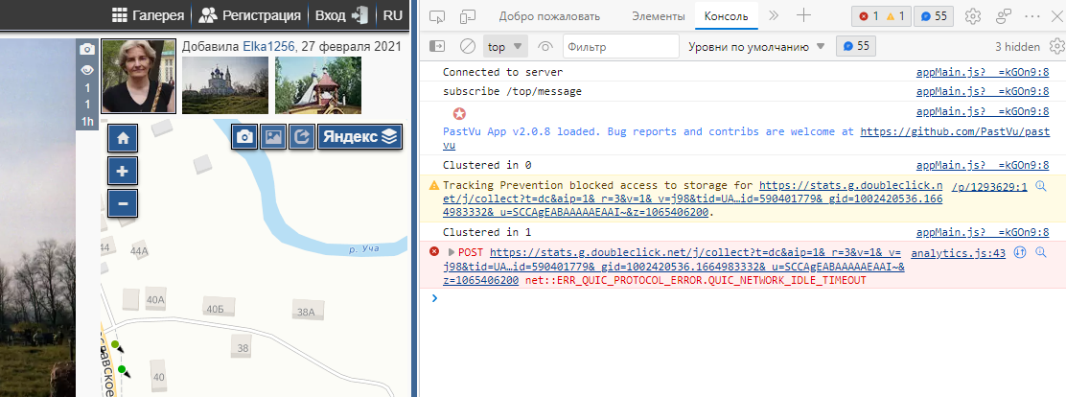Open DevTools more options ellipsis menu
Image resolution: width=1066 pixels, height=397 pixels.
pos(1032,16)
